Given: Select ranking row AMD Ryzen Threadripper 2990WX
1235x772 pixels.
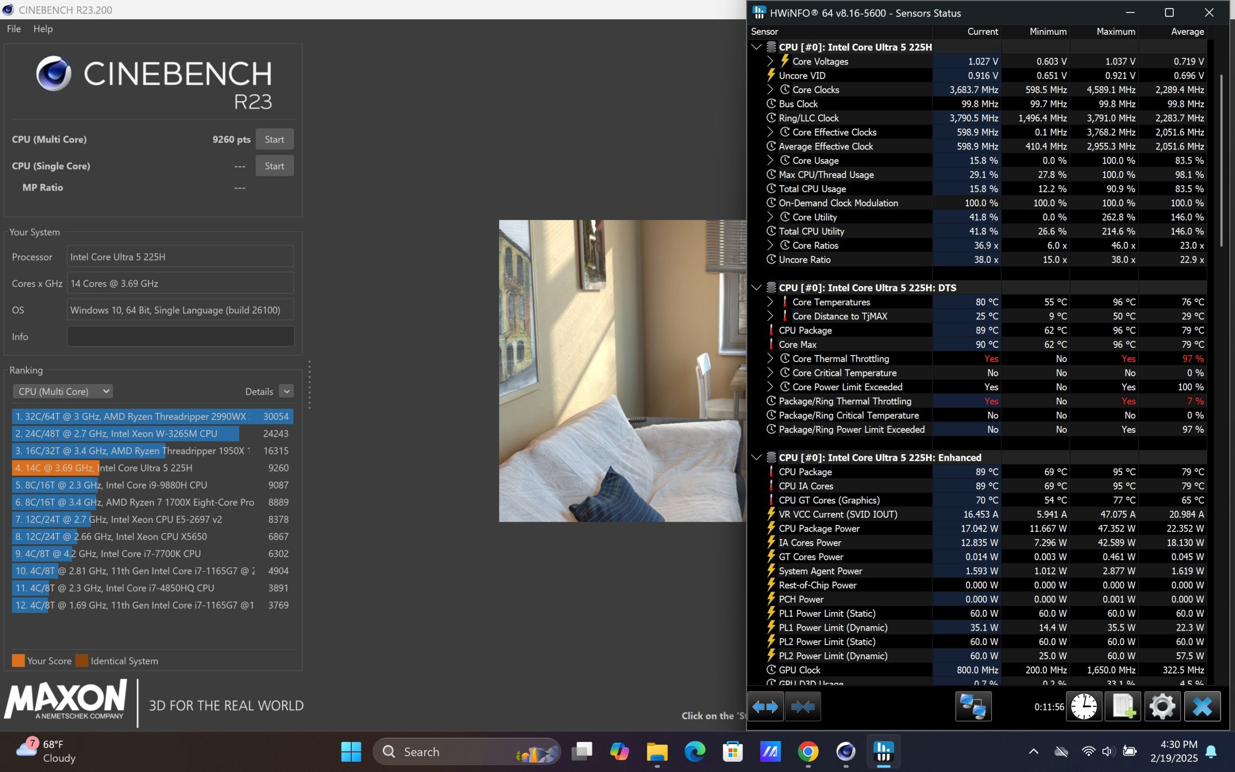Looking at the screenshot, I should click(x=152, y=416).
